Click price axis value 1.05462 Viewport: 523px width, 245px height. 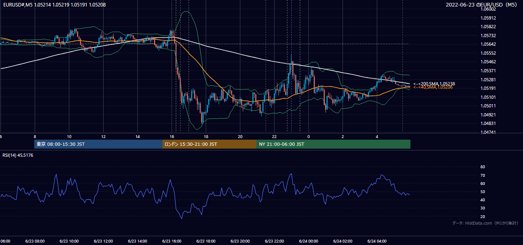(x=488, y=62)
